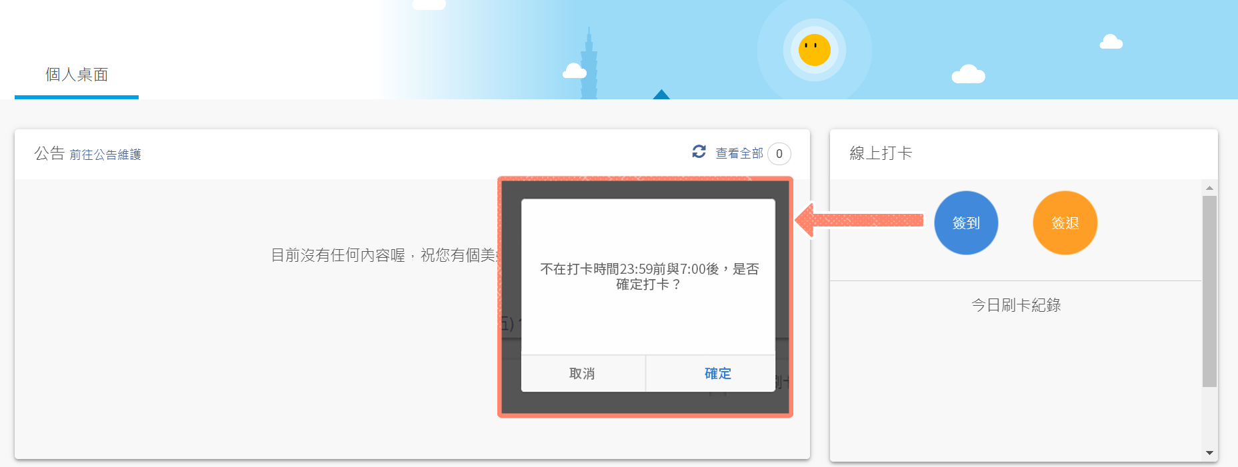
Task: Click the scrollbar up arrow in 線上打卡
Action: click(x=1209, y=188)
